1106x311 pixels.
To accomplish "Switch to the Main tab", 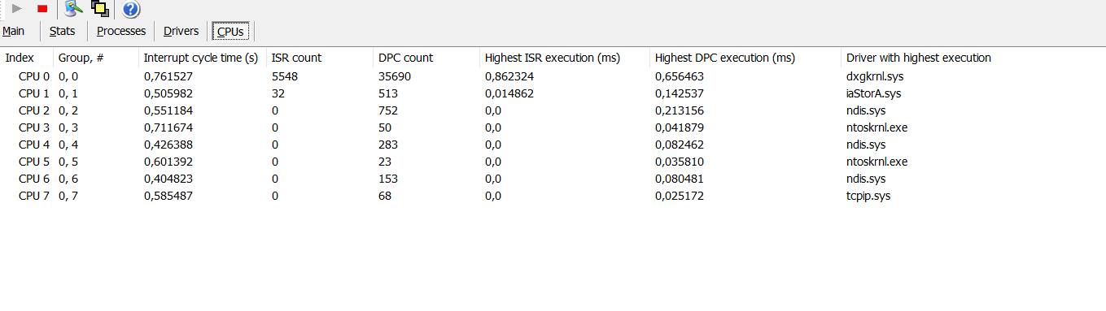I will pyautogui.click(x=13, y=31).
